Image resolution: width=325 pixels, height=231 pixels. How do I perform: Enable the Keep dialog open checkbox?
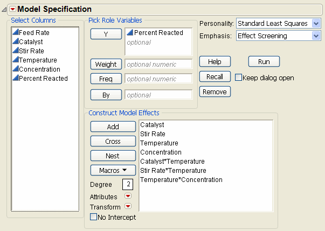tap(239, 78)
